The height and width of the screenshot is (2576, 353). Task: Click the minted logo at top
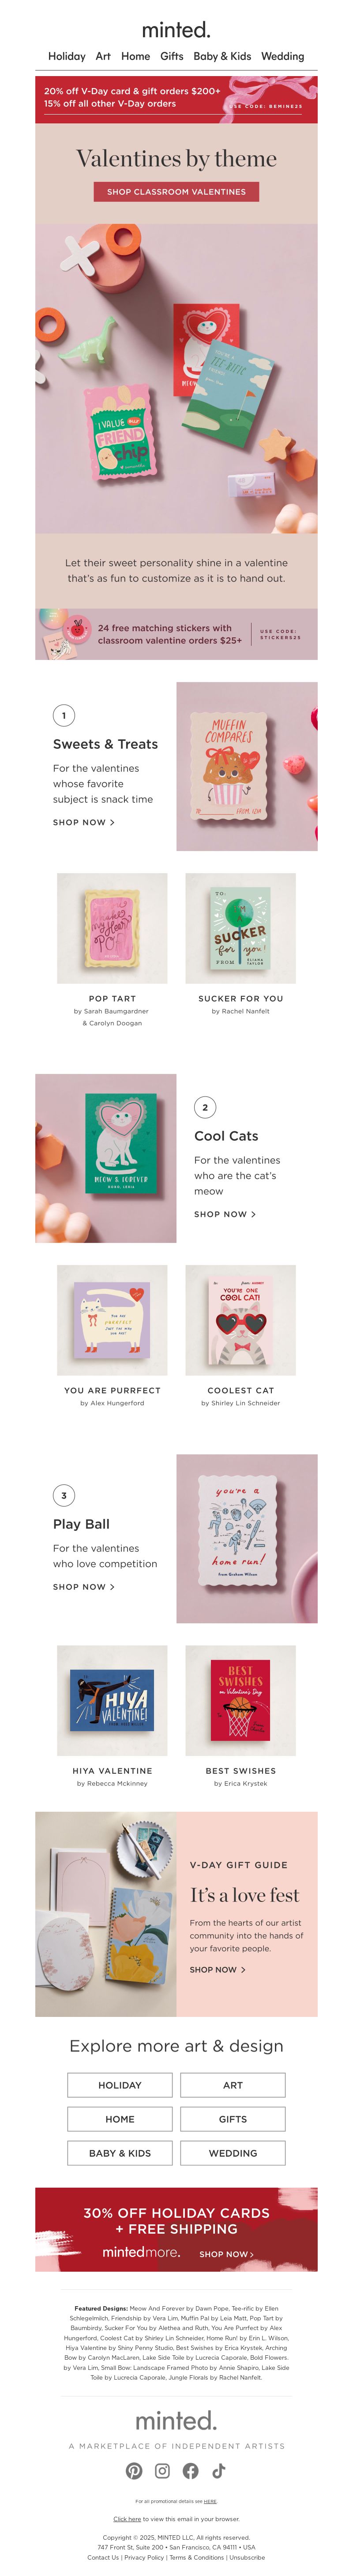pyautogui.click(x=176, y=30)
